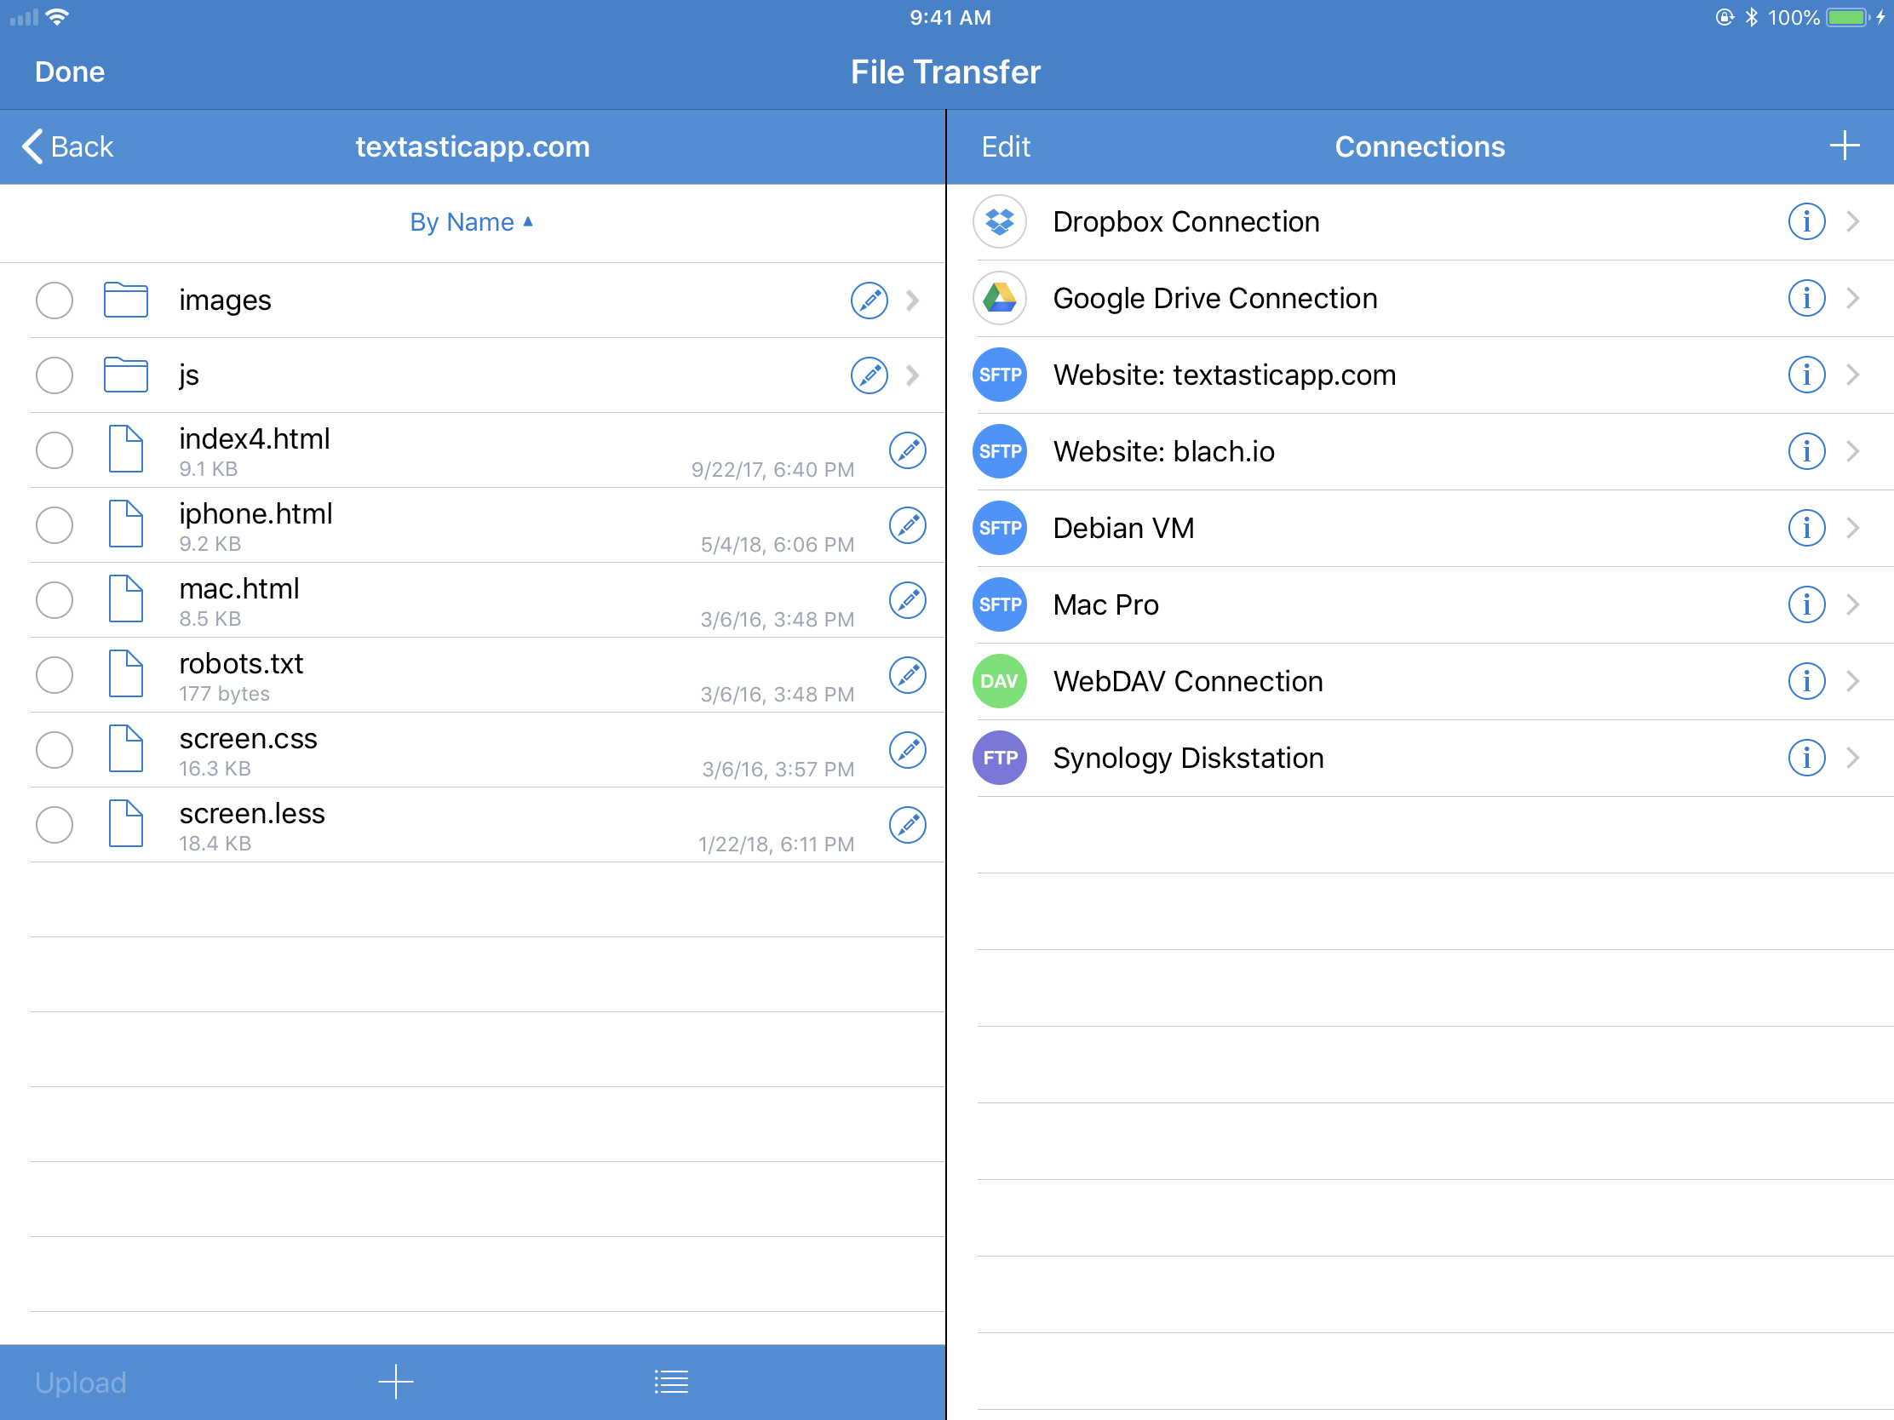Expand images folder via chevron
The image size is (1894, 1420).
point(913,301)
